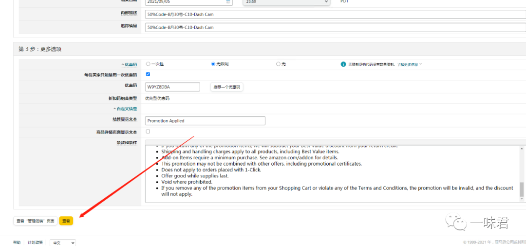Collapse the 自定义信息 section expander
The height and width of the screenshot is (246, 526).
click(125, 109)
